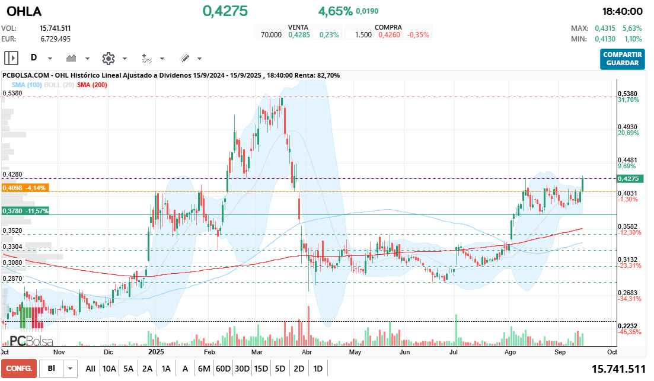Image resolution: width=654 pixels, height=381 pixels.
Task: Click the last price 0,4275 in the header
Action: pos(225,11)
